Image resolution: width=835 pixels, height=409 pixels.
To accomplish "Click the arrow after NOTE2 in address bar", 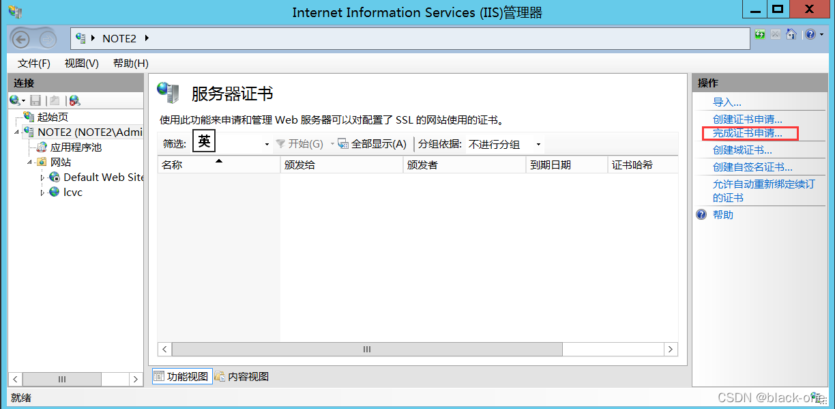I will click(x=146, y=38).
